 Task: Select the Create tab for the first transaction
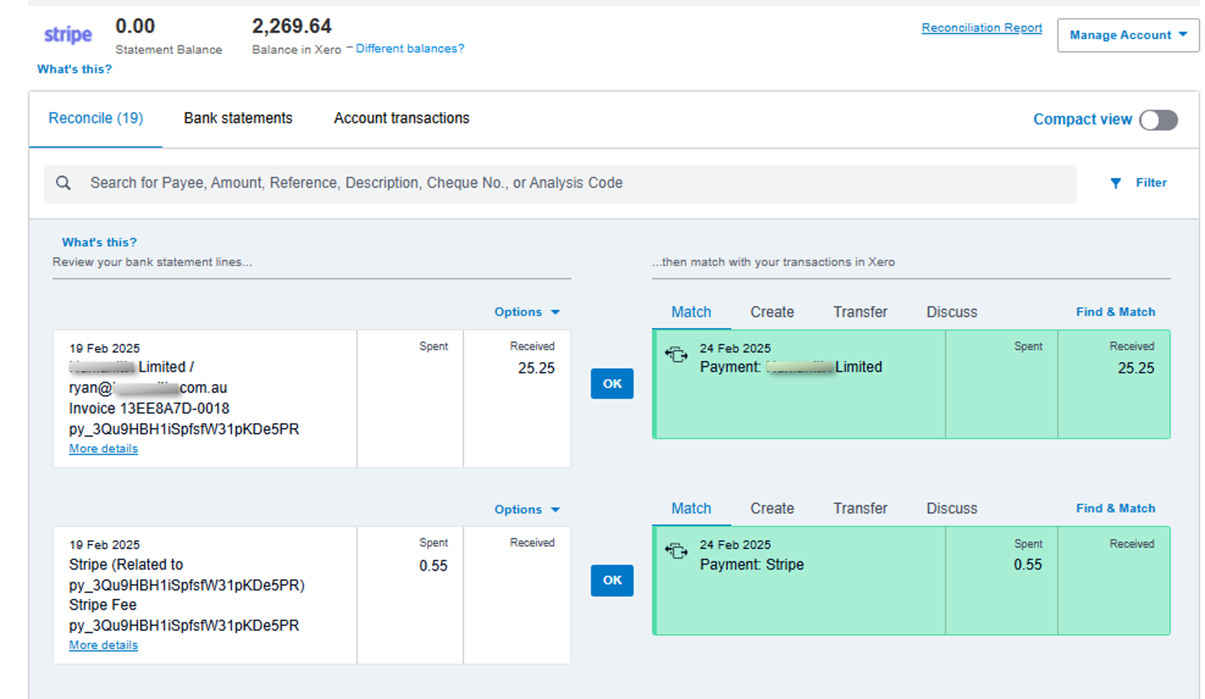tap(772, 312)
